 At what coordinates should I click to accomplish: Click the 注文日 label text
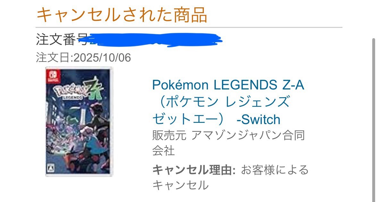[55, 58]
